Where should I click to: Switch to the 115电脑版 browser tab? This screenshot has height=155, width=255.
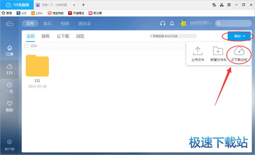click(x=17, y=5)
